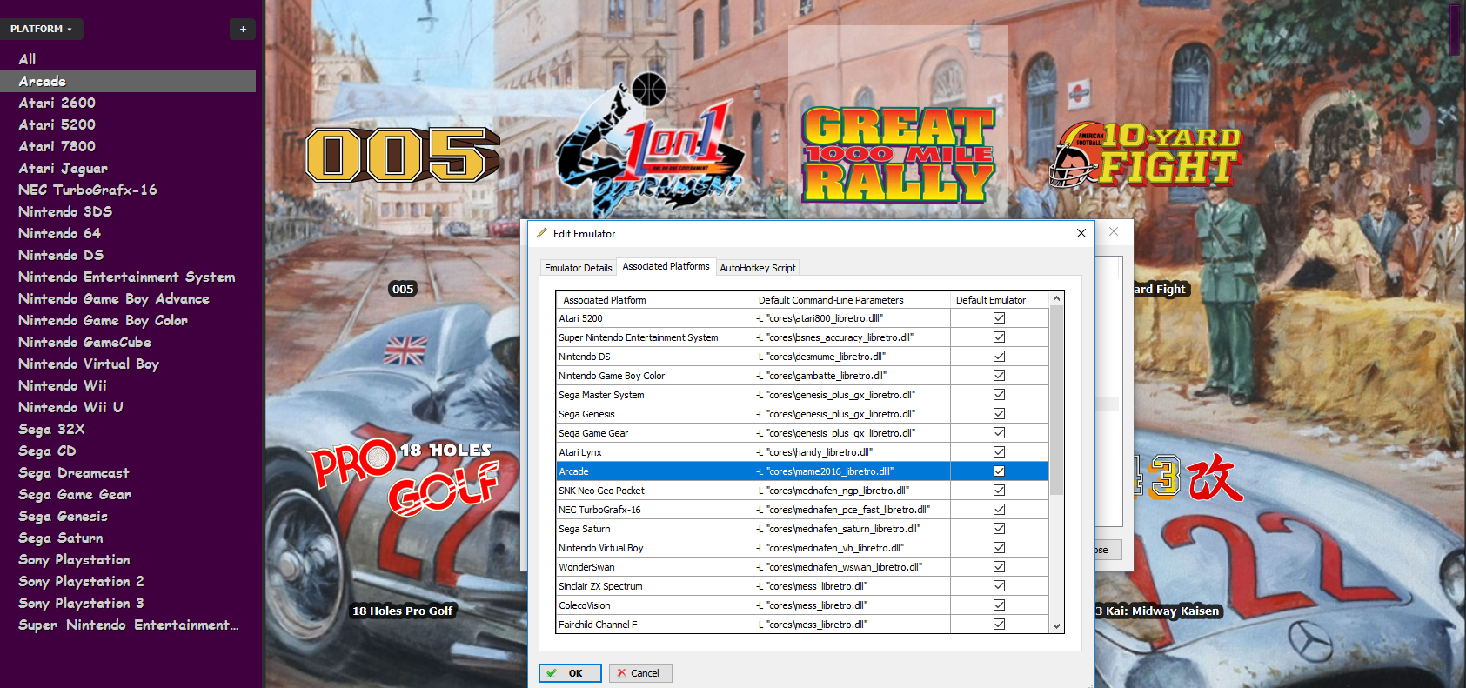1466x688 pixels.
Task: Select Nintendo Virtual Boy row in table
Action: [802, 548]
